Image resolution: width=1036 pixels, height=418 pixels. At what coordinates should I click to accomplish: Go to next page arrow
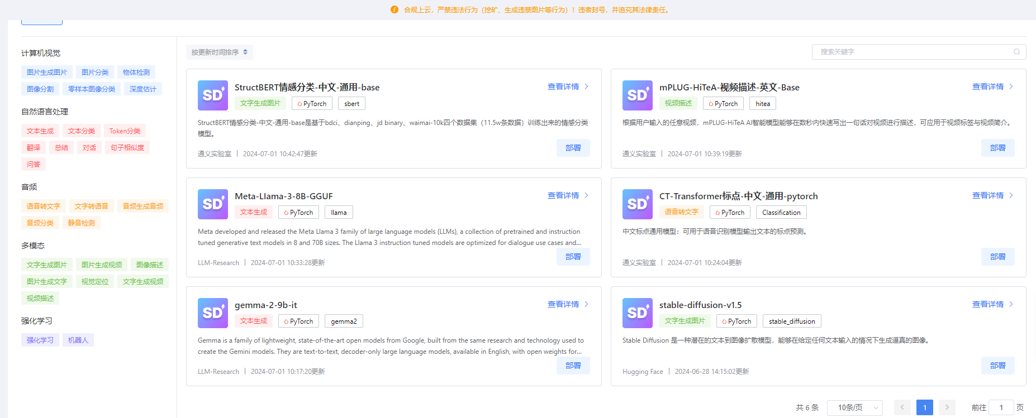tap(947, 407)
